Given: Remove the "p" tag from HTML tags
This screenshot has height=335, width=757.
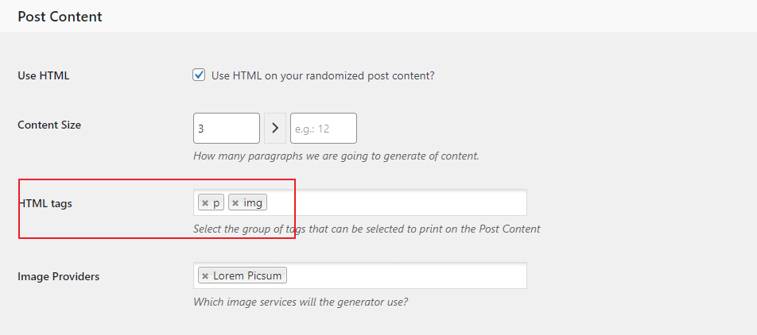Looking at the screenshot, I should pos(205,203).
